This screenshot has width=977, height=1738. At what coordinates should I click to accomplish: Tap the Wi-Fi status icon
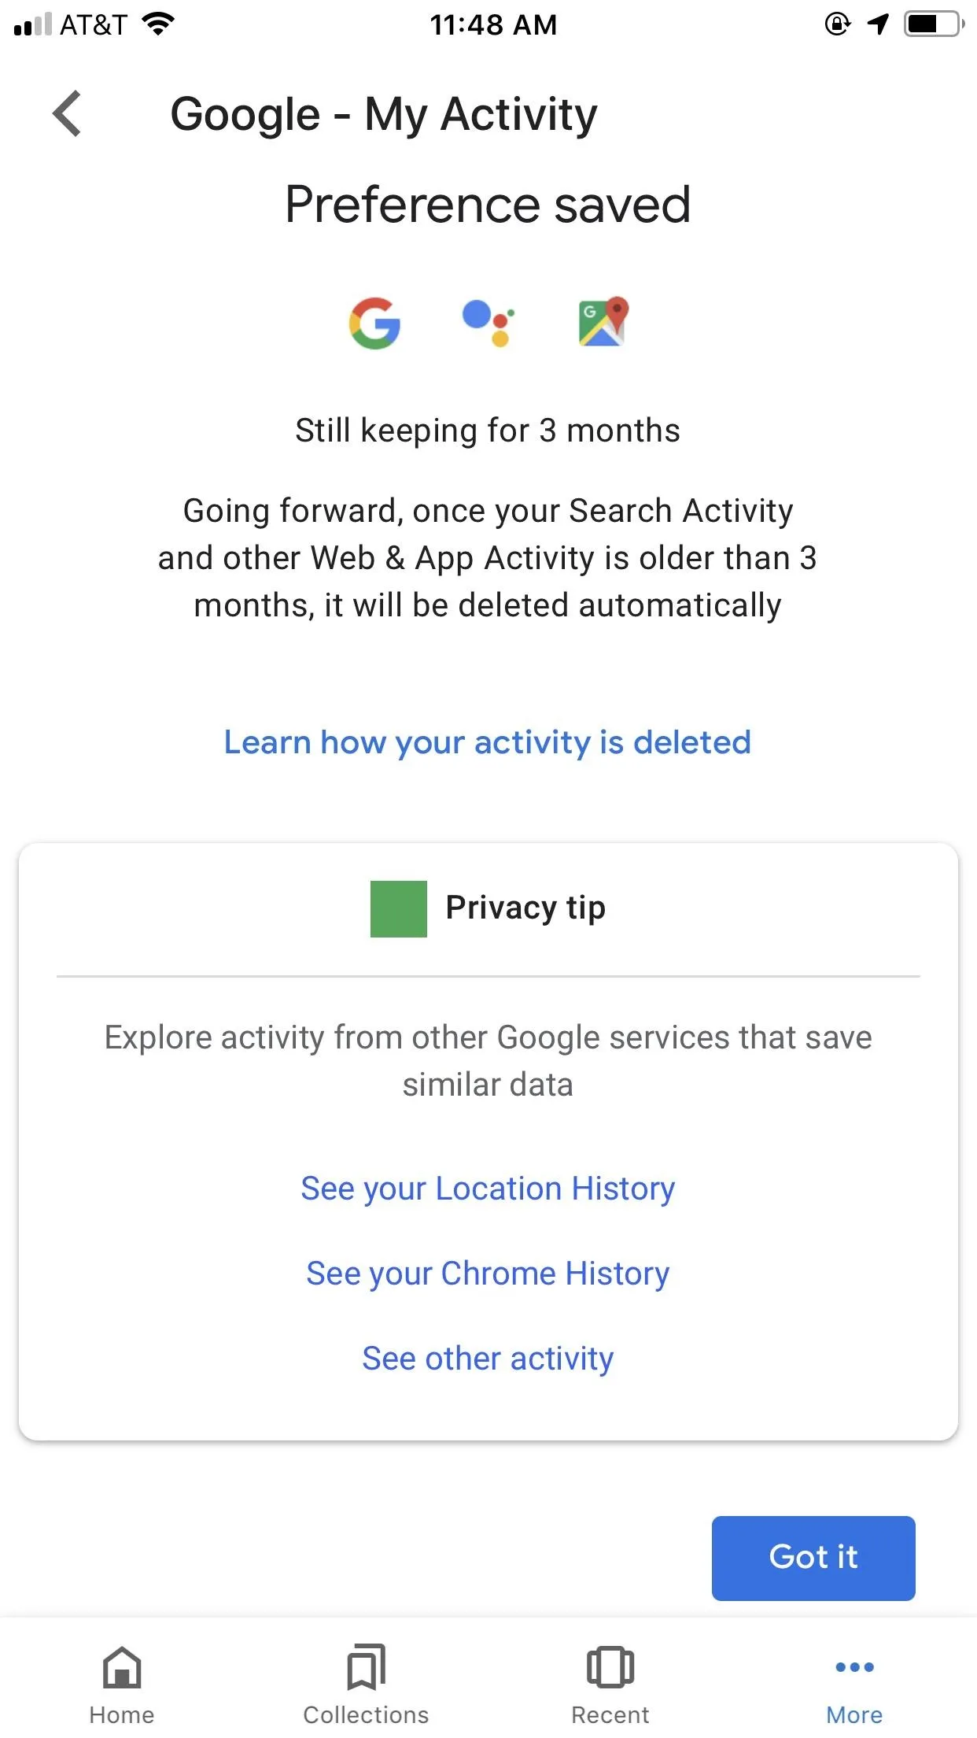point(159,24)
